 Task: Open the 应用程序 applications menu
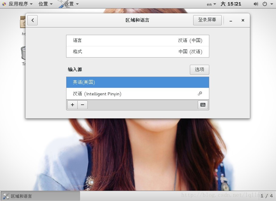point(21,4)
